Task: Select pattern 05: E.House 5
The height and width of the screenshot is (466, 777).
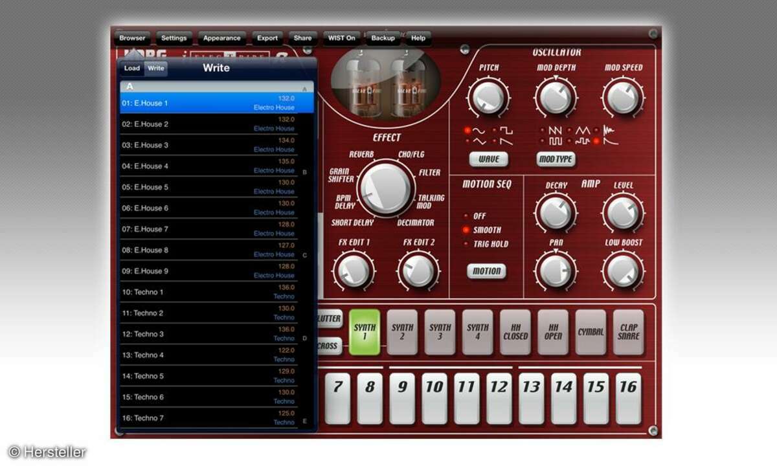Action: (x=208, y=187)
